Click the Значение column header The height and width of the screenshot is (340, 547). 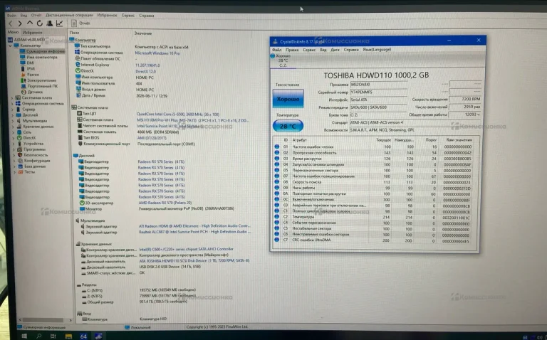(x=143, y=33)
